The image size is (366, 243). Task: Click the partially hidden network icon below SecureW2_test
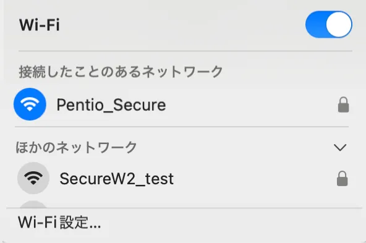pos(33,204)
